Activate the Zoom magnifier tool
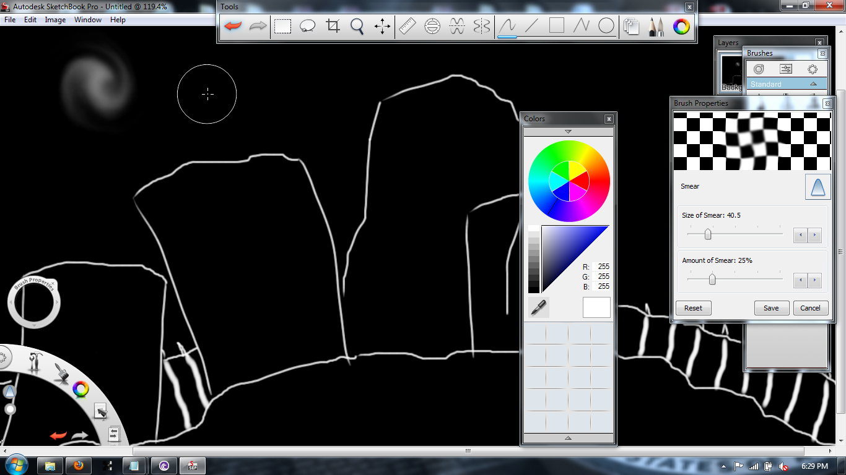846x475 pixels. click(357, 26)
